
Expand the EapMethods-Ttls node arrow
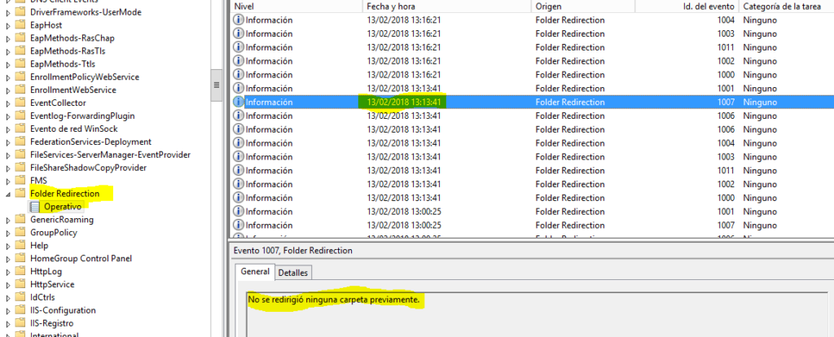pyautogui.click(x=8, y=64)
